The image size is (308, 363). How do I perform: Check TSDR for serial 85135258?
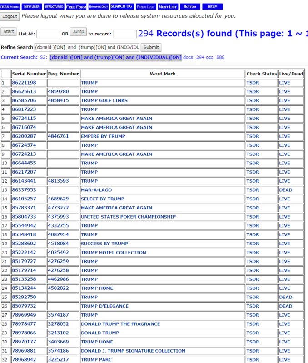(x=253, y=279)
